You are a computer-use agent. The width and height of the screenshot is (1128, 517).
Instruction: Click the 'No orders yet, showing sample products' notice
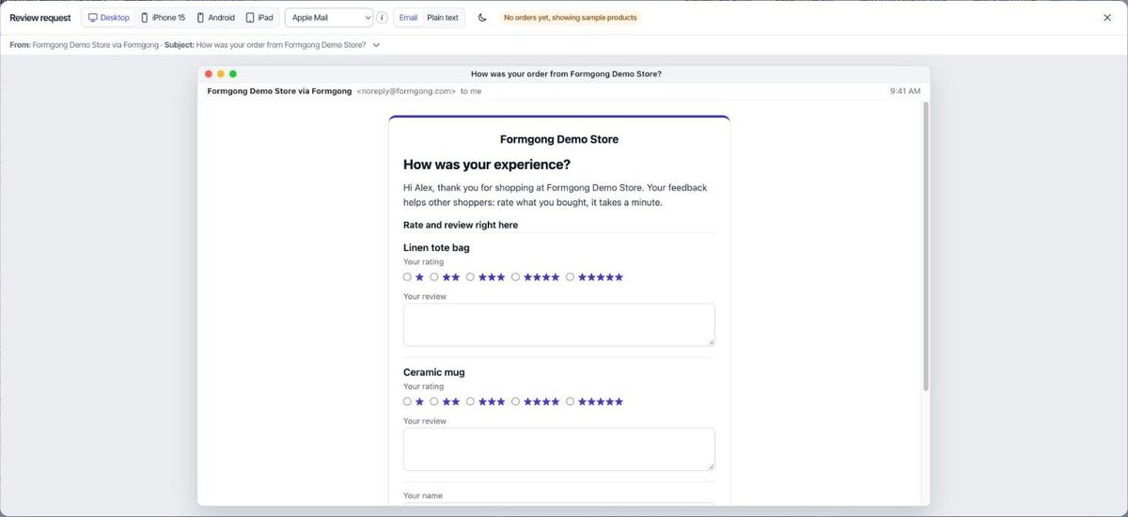coord(570,18)
